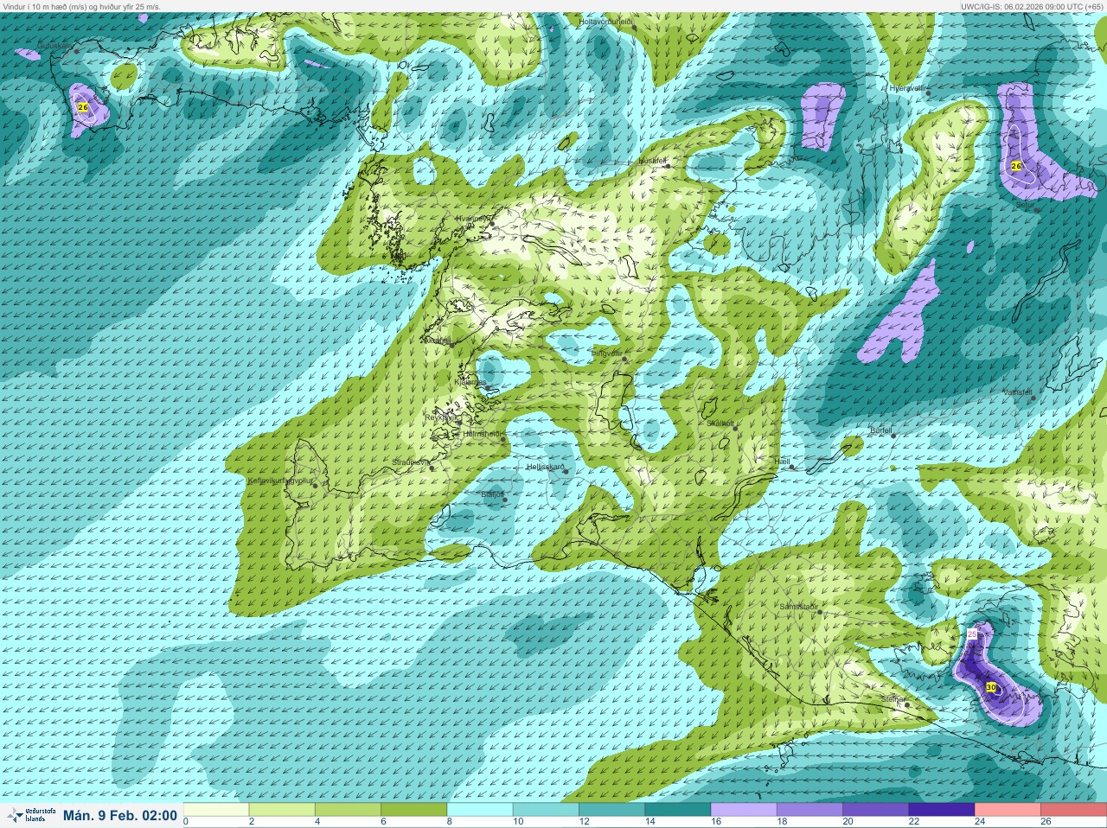The width and height of the screenshot is (1107, 828).
Task: Click the Bláfjöll station label
Action: tap(492, 494)
